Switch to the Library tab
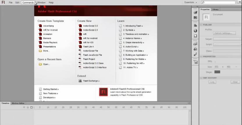242x125 pixels. coord(215,9)
